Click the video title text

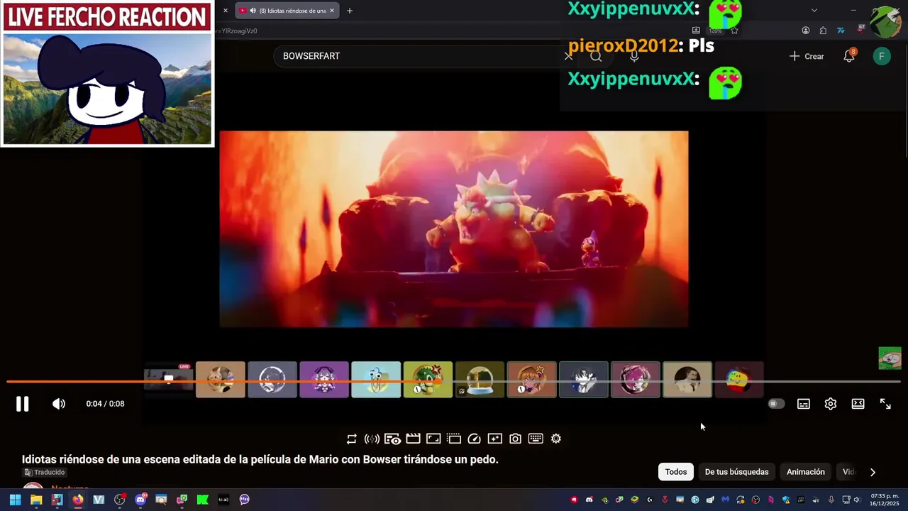coord(260,459)
